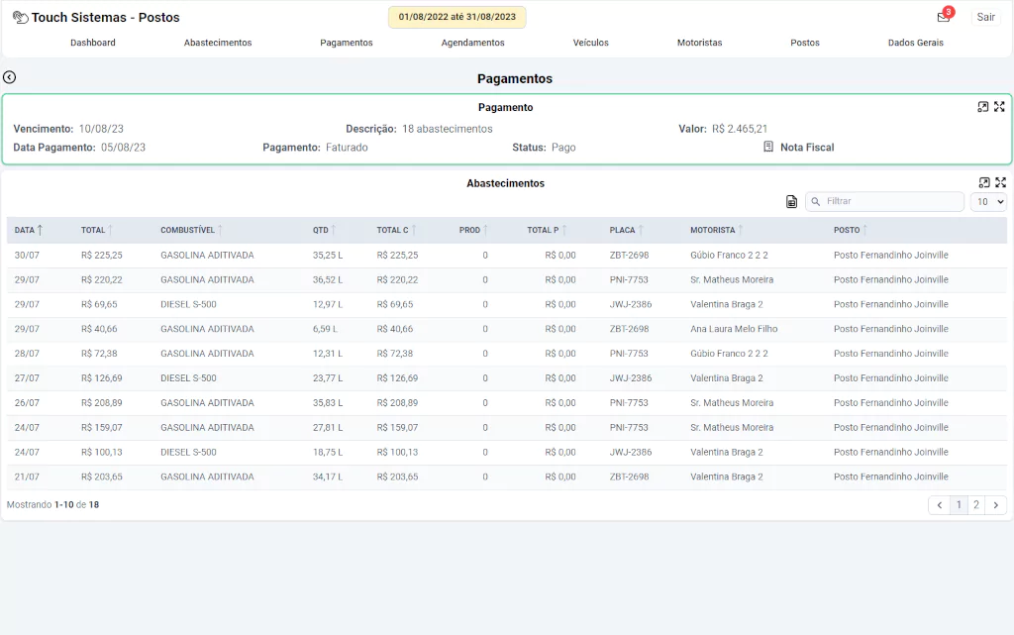Go to page 2 of results
The image size is (1014, 635).
point(975,505)
